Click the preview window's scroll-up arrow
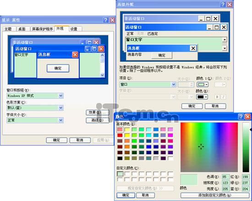The width and height of the screenshot is (252, 201). [x=225, y=39]
